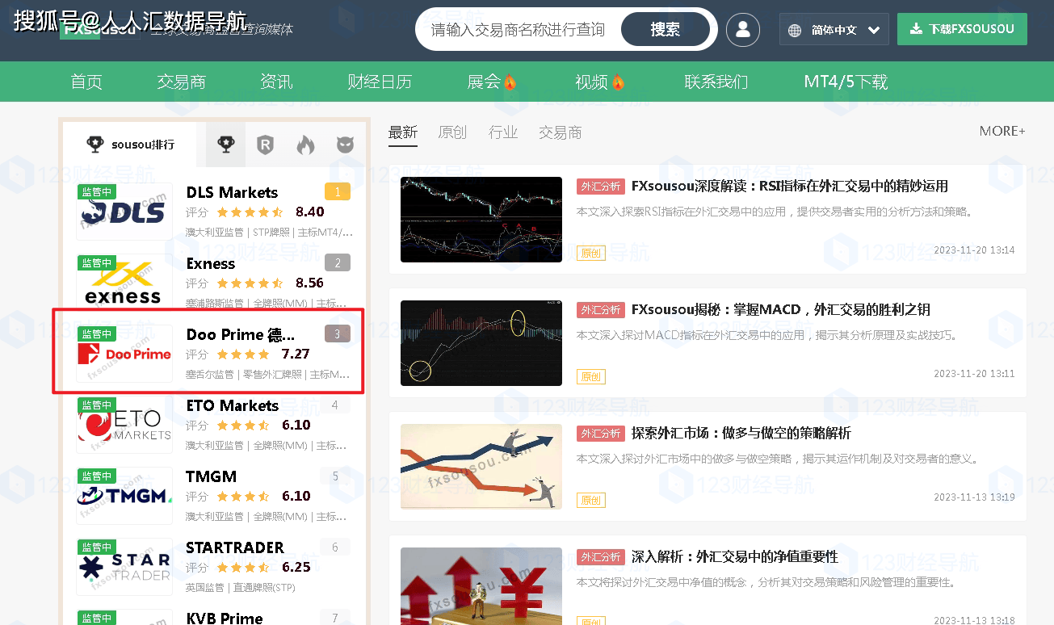
Task: Open the 视频 nav item
Action: point(599,82)
